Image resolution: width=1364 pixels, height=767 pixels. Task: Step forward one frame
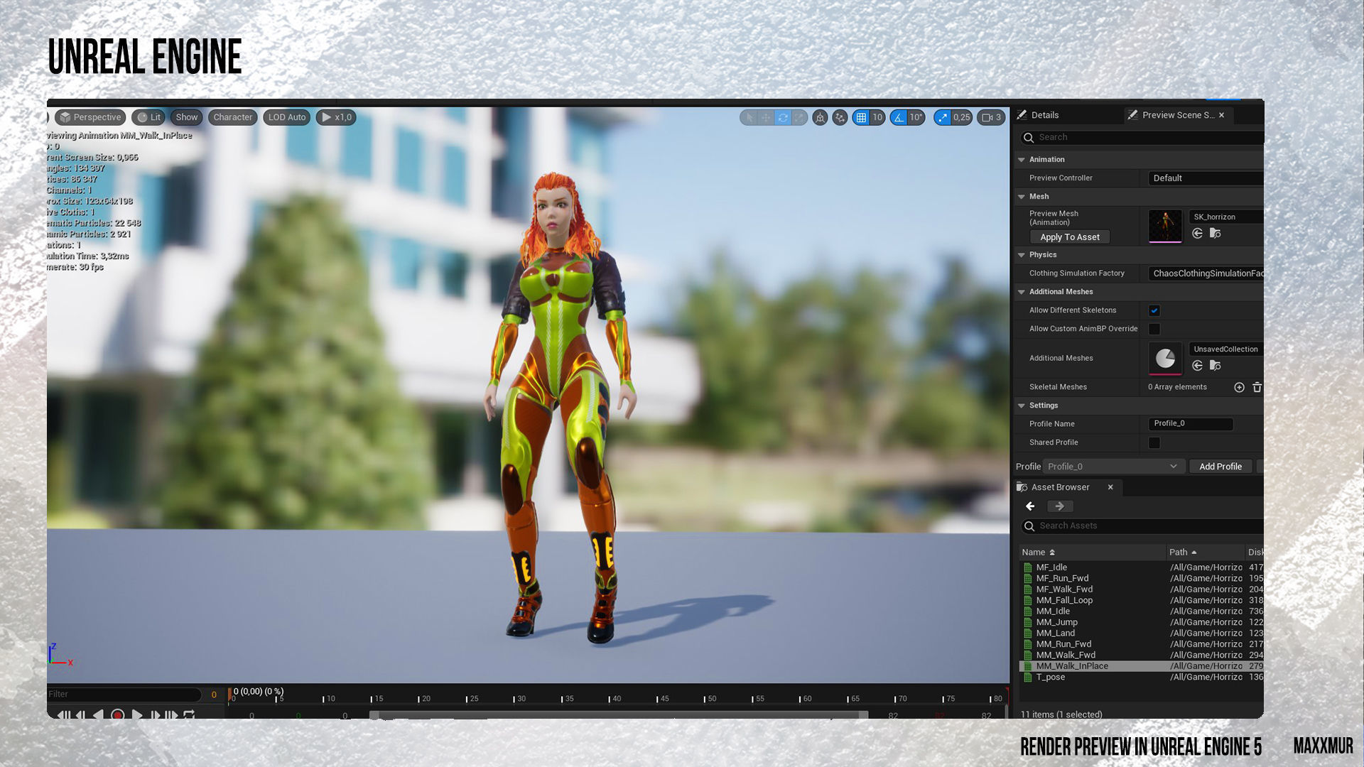pos(155,714)
